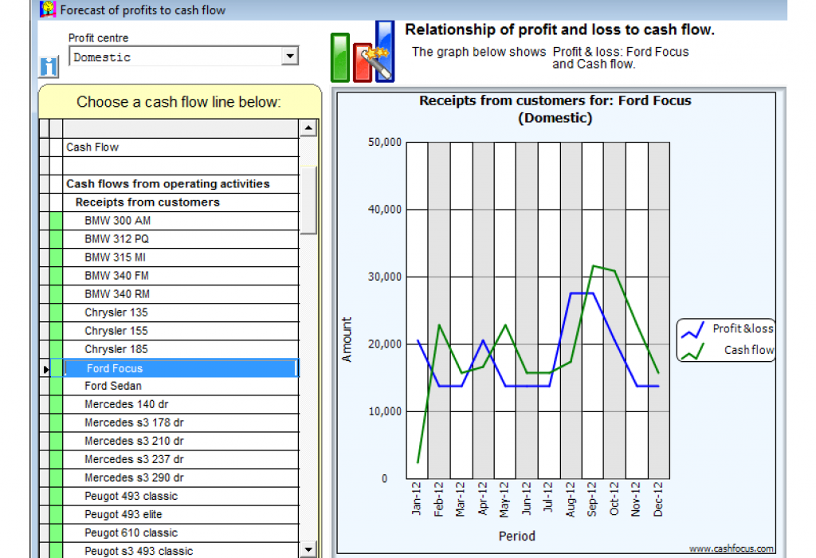Select the Chrysler 135 row
This screenshot has width=816, height=558.
click(x=181, y=312)
